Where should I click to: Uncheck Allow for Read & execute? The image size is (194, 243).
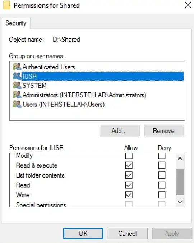pyautogui.click(x=129, y=165)
